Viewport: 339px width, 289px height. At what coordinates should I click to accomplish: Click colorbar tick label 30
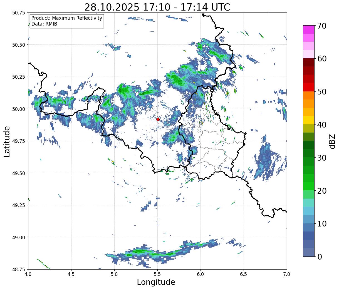pyautogui.click(x=321, y=158)
